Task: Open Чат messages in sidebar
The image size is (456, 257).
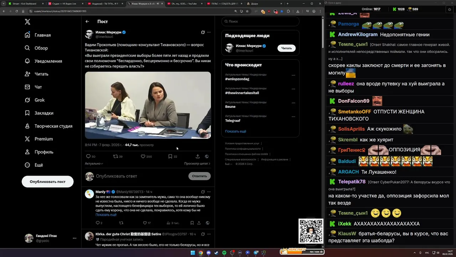Action: point(33,87)
